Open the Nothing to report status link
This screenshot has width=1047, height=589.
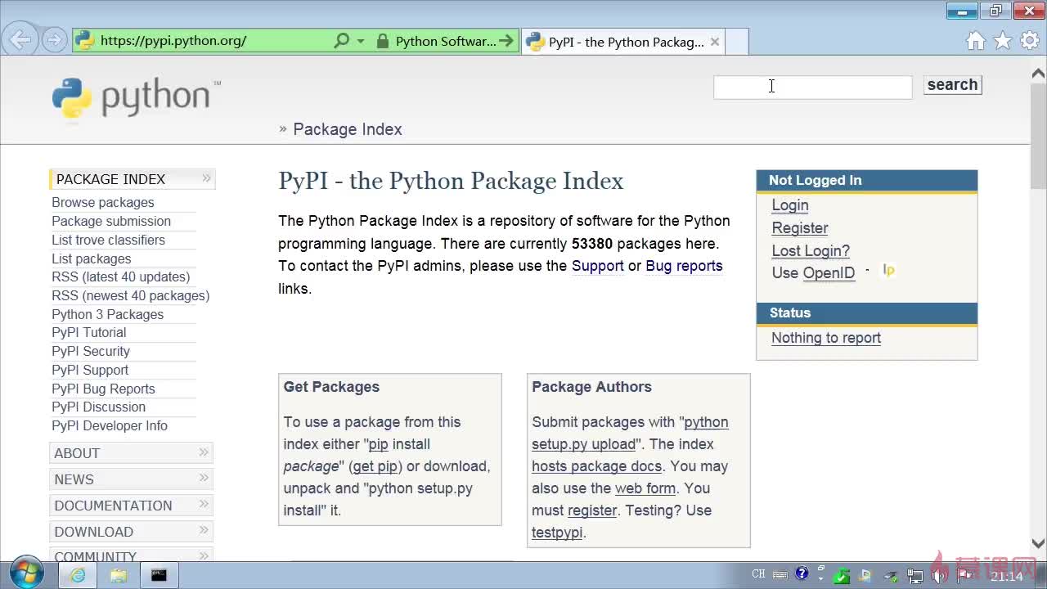826,338
